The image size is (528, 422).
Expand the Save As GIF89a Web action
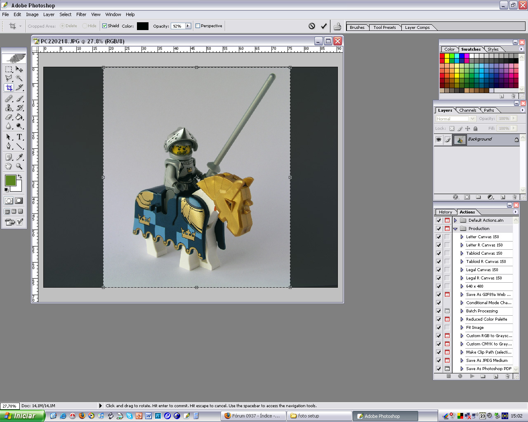click(x=462, y=295)
